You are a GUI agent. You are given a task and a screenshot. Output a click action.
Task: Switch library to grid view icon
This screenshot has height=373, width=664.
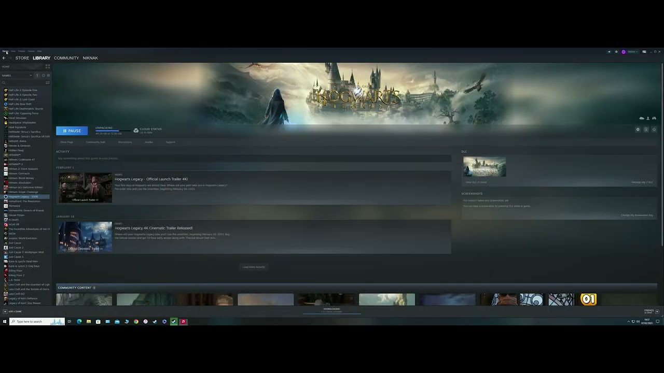coord(48,66)
